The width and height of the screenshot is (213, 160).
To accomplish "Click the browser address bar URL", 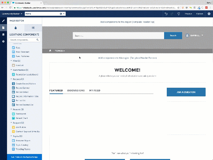I will coord(96,8).
